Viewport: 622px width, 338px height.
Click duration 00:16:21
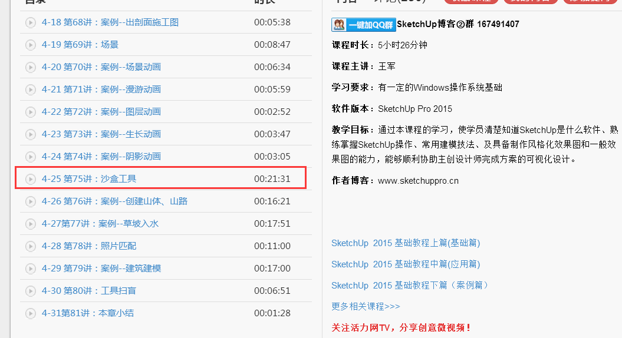pyautogui.click(x=272, y=201)
